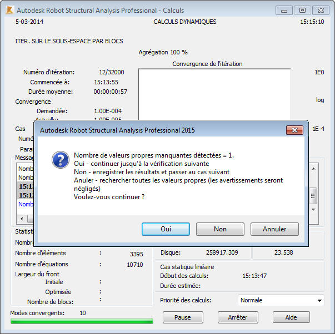The height and width of the screenshot is (334, 335).
Task: Click the 1E0 graph scale label
Action: [319, 72]
